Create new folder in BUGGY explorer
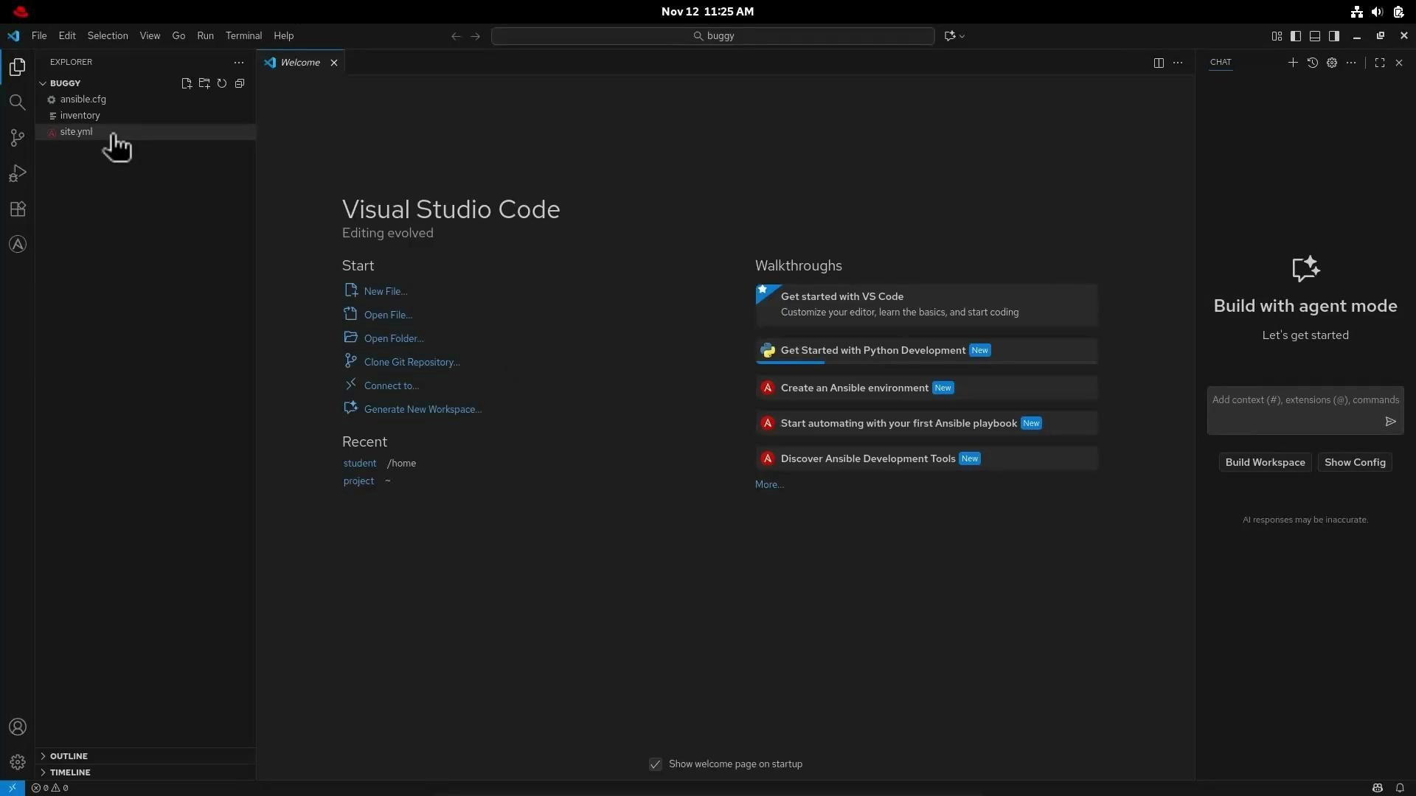Screen dimensions: 1416x796 coord(204,83)
